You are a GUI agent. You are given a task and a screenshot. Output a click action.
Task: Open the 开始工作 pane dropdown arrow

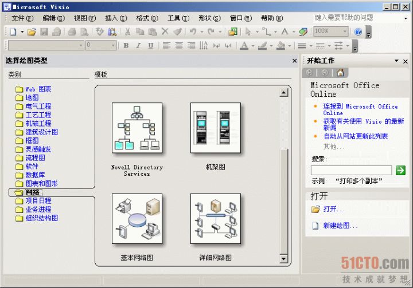click(x=396, y=61)
